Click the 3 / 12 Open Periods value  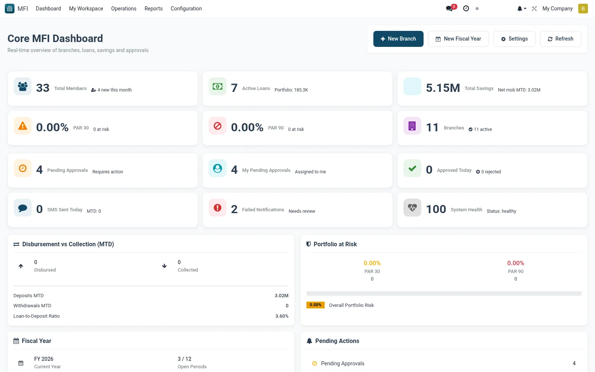coord(184,359)
